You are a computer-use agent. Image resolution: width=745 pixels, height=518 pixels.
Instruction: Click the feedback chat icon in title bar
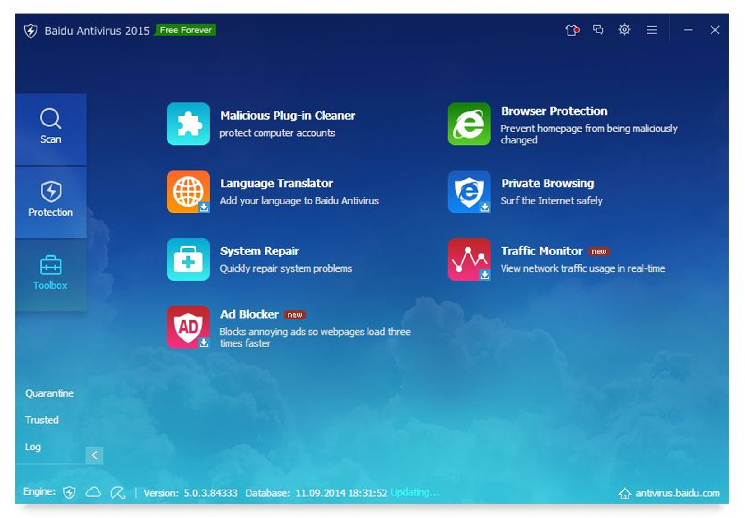click(598, 30)
